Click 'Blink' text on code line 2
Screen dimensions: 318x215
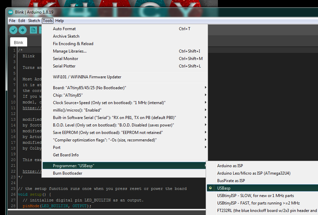(29, 56)
